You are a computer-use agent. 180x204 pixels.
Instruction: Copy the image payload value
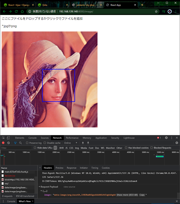click(x=142, y=195)
